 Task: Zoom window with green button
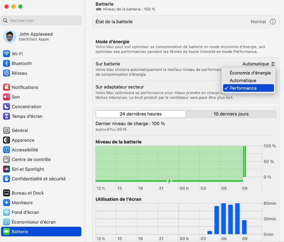tap(21, 7)
